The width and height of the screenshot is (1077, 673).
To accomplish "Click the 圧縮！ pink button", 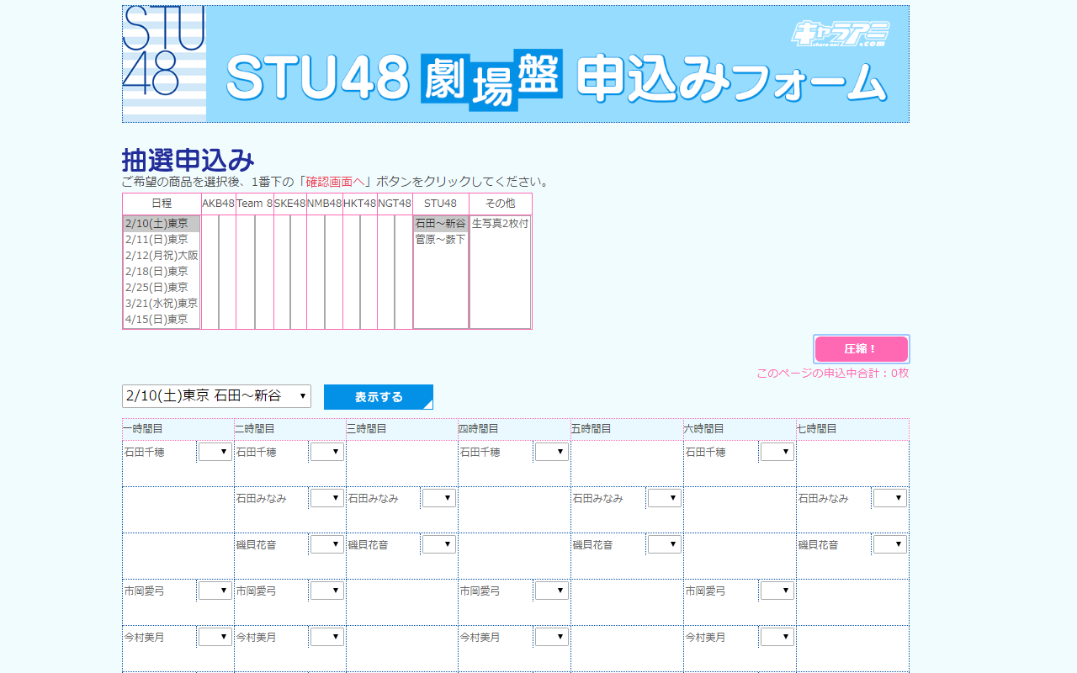I will tap(862, 349).
